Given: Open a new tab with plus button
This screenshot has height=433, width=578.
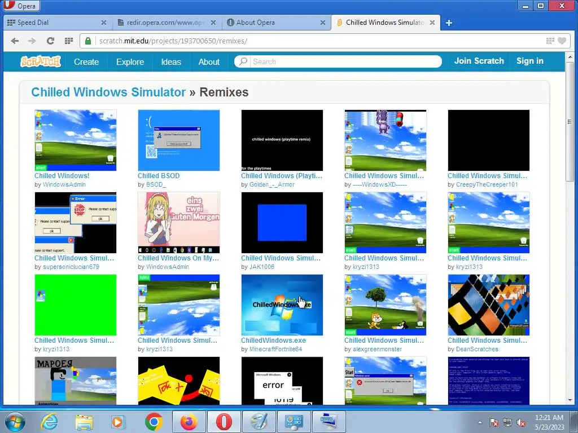Looking at the screenshot, I should (449, 23).
